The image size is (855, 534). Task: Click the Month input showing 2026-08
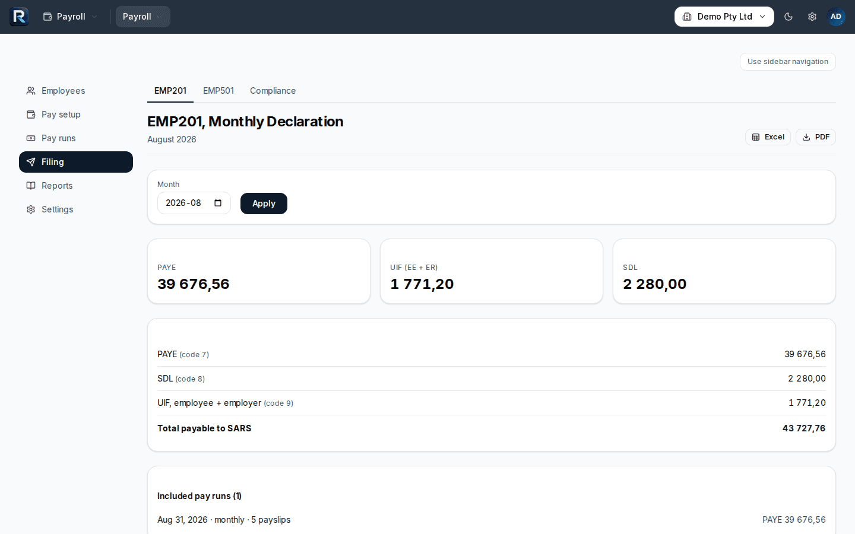(x=194, y=203)
